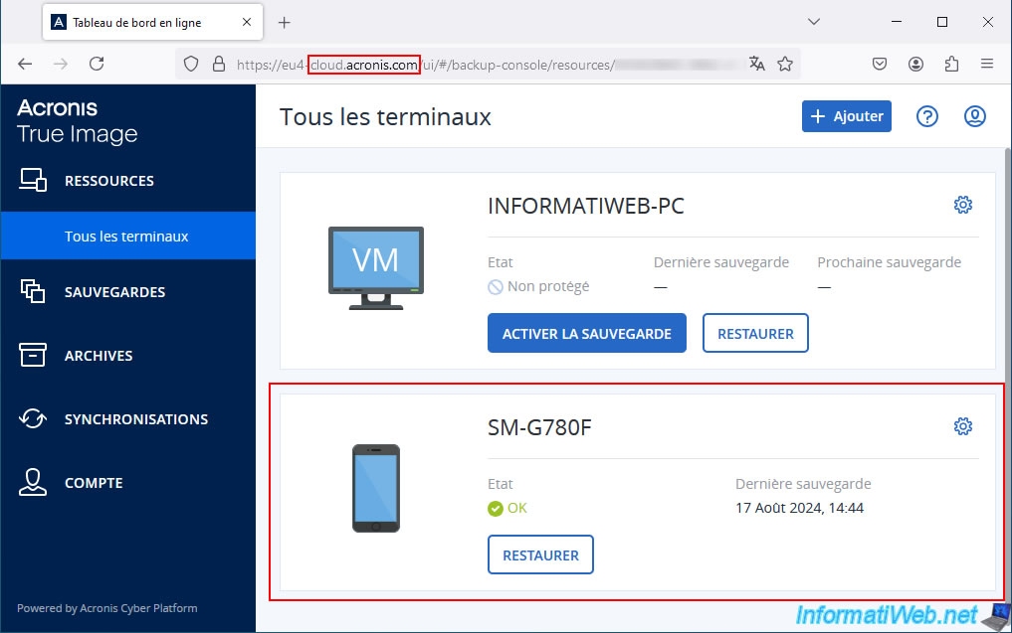
Task: Click the smartphone device thumbnail
Action: tap(375, 488)
